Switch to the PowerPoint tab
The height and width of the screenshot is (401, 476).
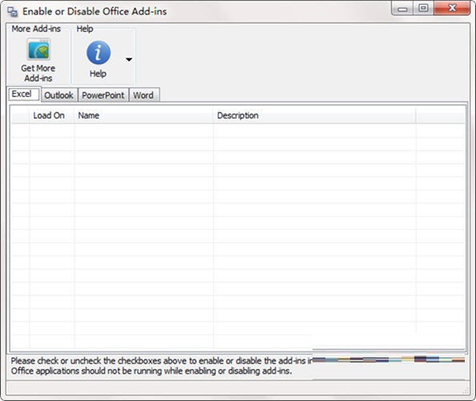click(103, 95)
